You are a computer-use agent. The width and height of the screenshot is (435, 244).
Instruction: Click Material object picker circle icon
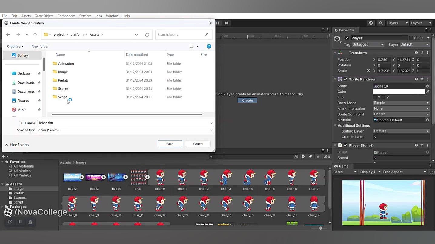point(427,120)
